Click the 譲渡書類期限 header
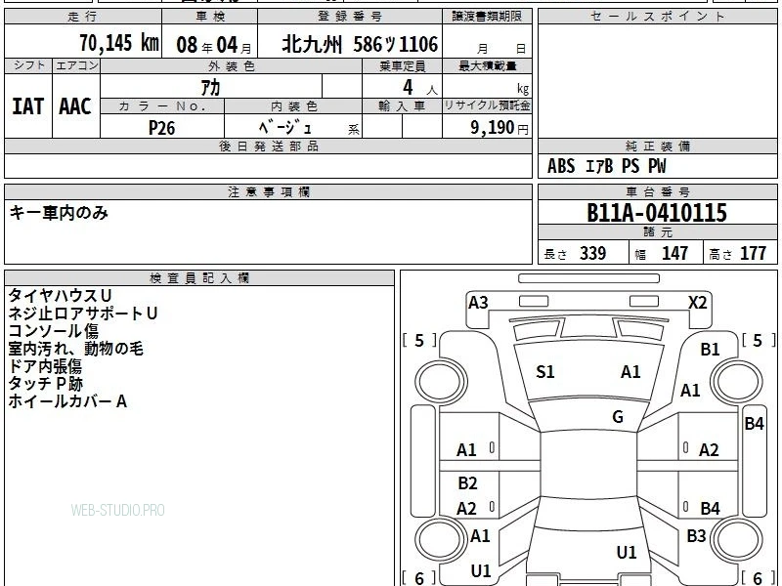The height and width of the screenshot is (586, 782). 487,17
